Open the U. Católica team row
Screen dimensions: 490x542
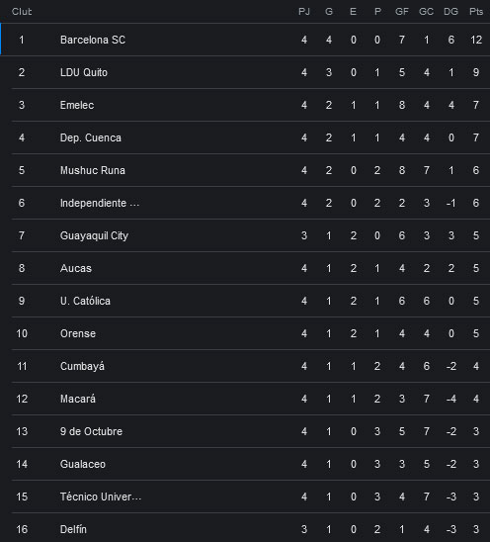tap(251, 301)
